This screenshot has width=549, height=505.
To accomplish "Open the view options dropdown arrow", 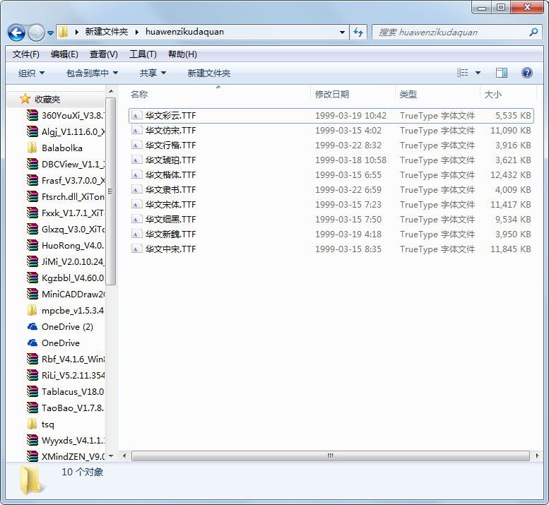I will coord(478,73).
